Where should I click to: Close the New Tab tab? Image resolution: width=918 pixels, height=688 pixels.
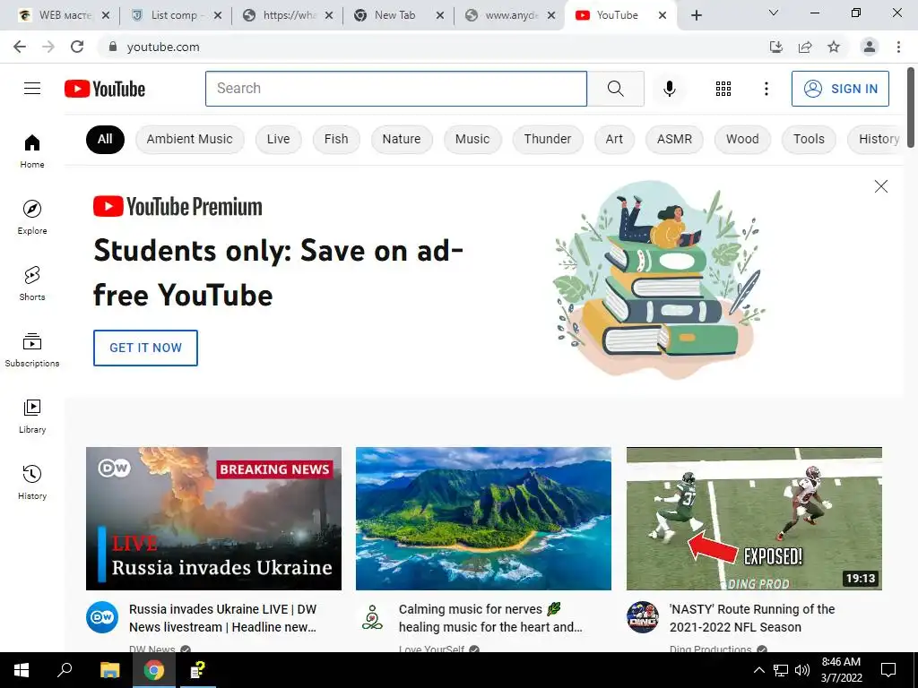coord(439,15)
